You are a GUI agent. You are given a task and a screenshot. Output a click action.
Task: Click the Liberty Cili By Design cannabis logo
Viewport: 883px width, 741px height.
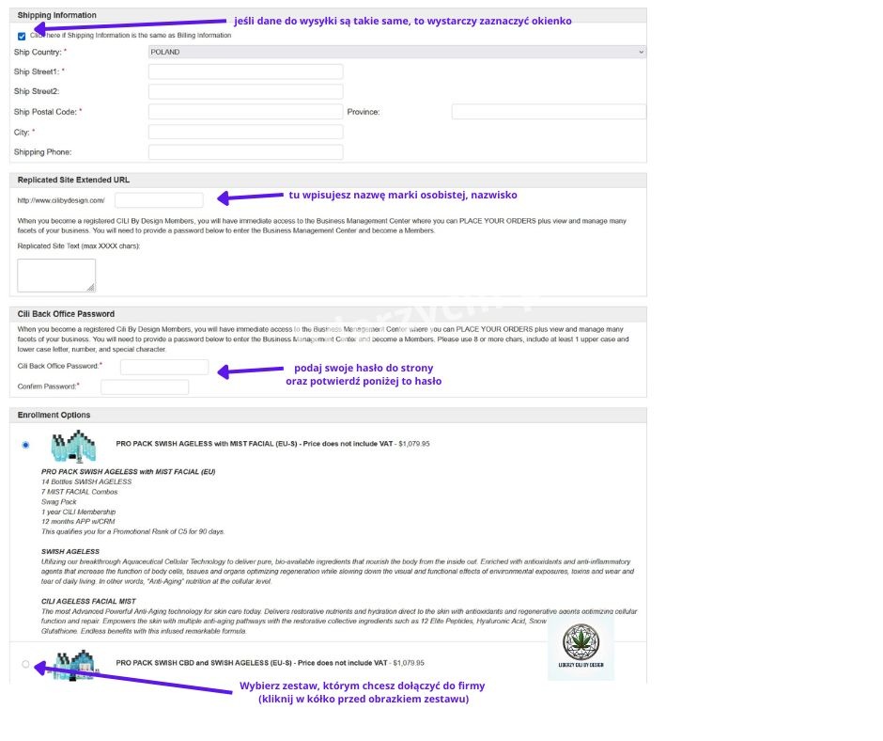tap(581, 647)
